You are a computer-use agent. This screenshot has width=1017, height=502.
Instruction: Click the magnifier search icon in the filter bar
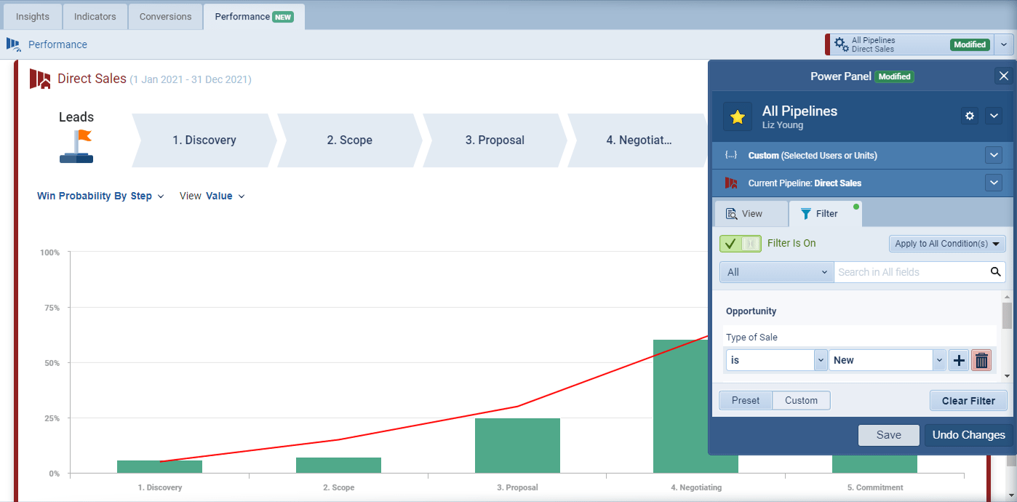click(x=995, y=271)
